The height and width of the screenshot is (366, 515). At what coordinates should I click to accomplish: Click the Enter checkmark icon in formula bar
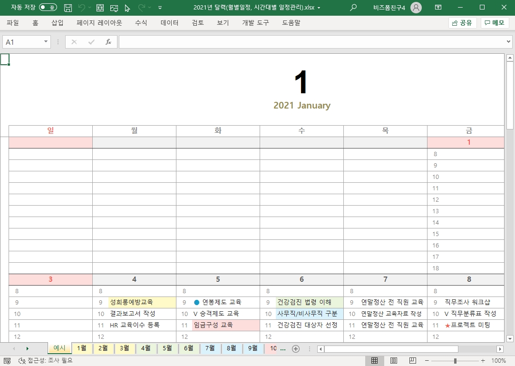91,42
